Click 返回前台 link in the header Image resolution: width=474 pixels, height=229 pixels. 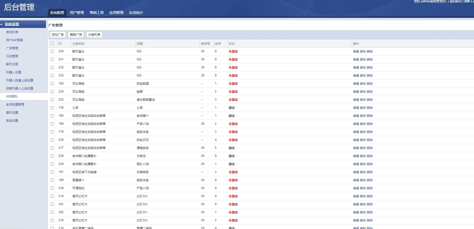pos(455,2)
